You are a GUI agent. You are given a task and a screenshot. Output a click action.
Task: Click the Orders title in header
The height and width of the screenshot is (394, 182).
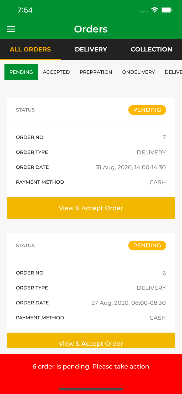click(x=91, y=29)
